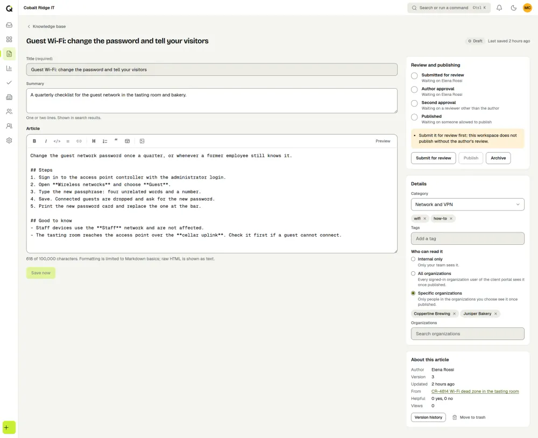
Task: Open the dashboard grid icon in the sidebar
Action: click(9, 39)
